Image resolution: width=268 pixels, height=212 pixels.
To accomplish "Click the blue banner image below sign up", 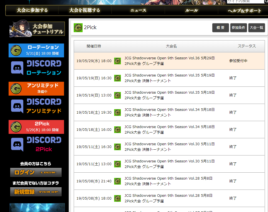I will point(37,208).
